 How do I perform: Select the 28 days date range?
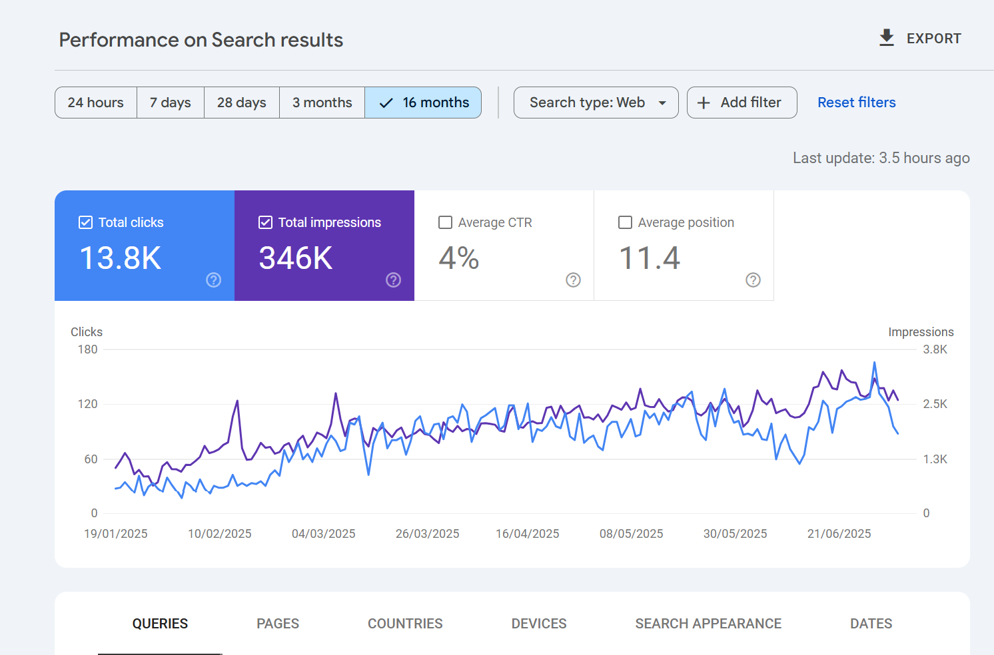click(242, 103)
